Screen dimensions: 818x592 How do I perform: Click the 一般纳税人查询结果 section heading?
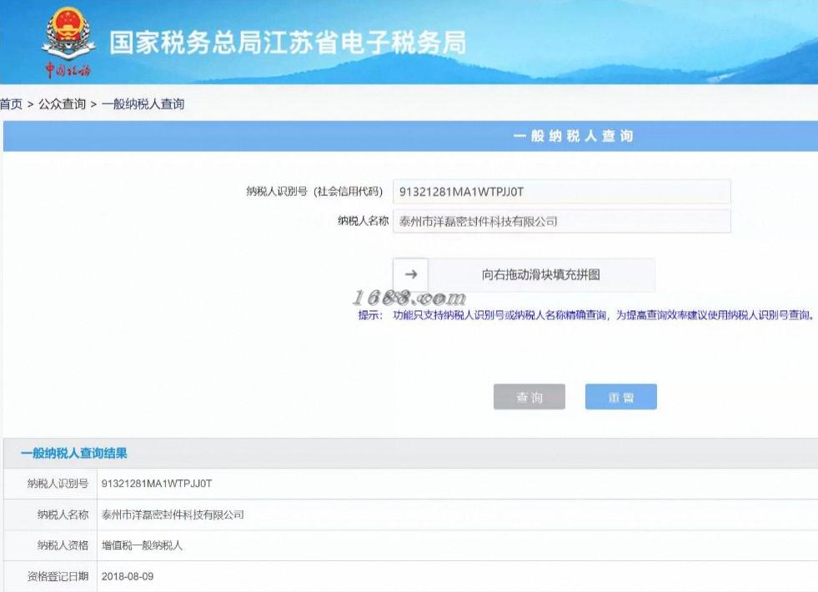[x=73, y=454]
